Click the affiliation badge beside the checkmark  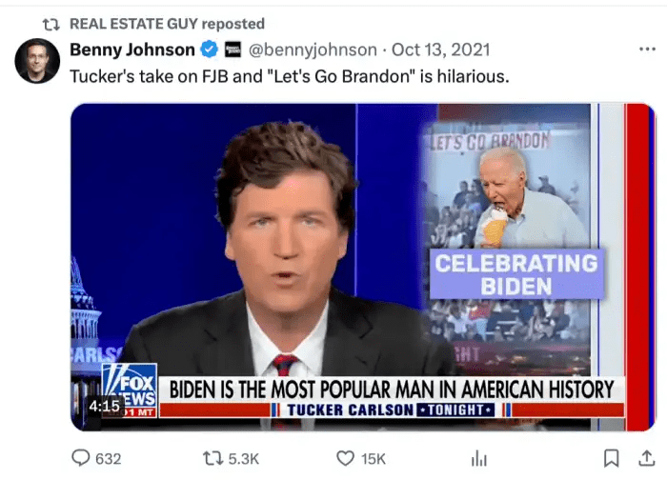coord(232,50)
